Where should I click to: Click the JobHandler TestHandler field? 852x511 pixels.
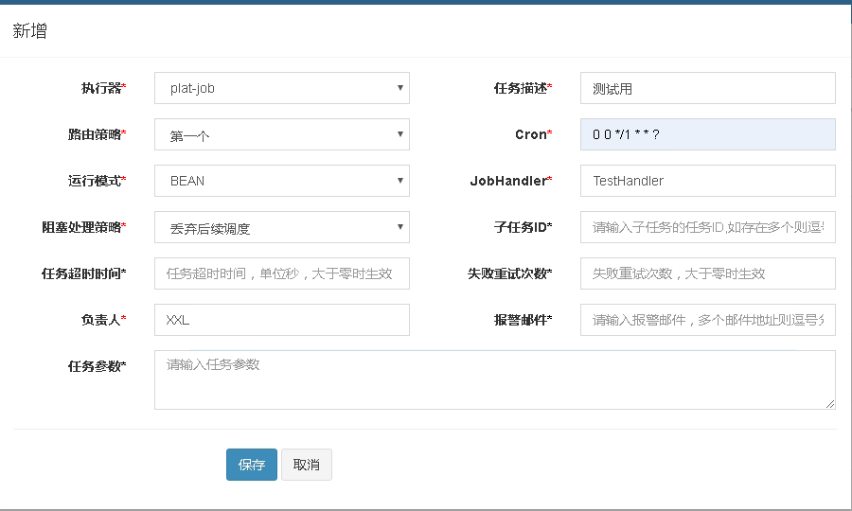707,181
